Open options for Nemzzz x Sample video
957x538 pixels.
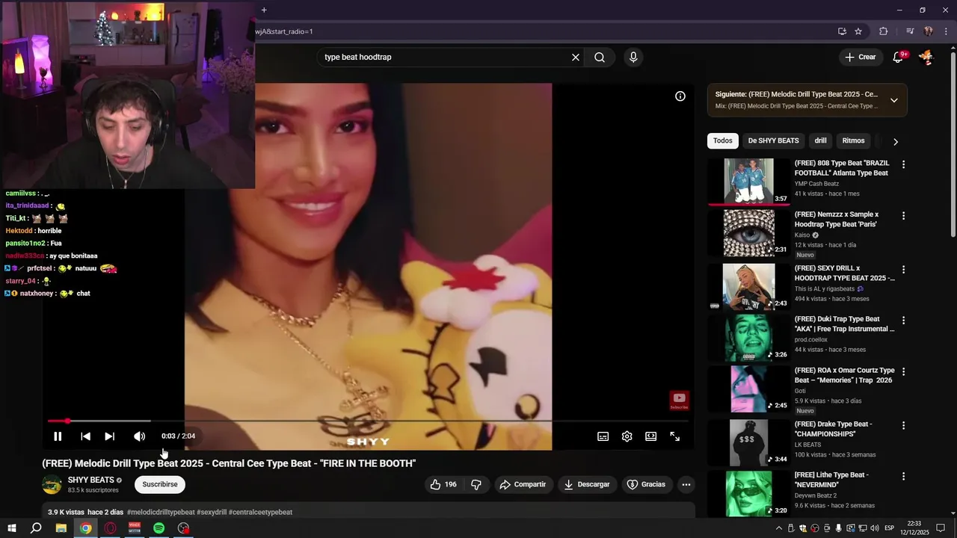click(x=903, y=216)
